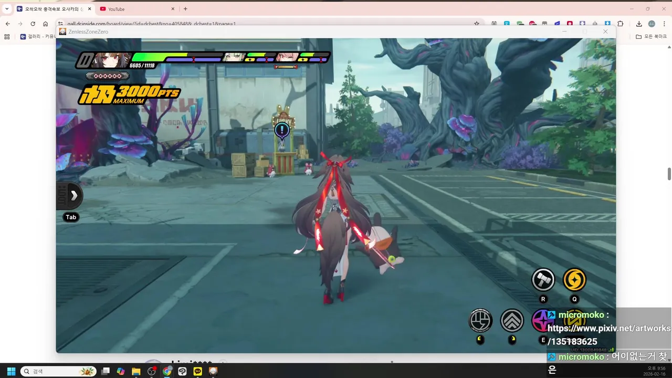Open Chrome downloads

pyautogui.click(x=639, y=24)
